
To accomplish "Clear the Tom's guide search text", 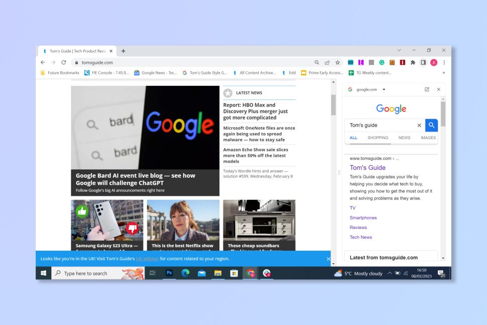I will 419,125.
